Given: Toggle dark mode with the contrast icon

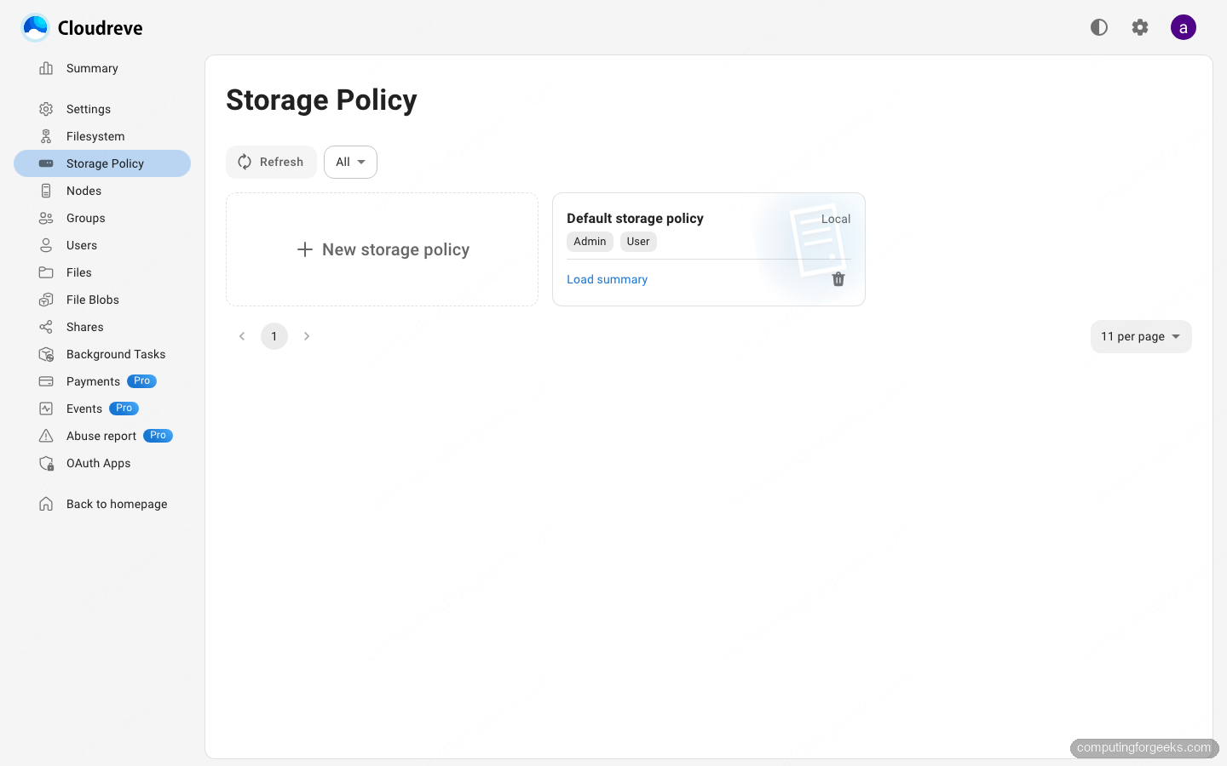Looking at the screenshot, I should pyautogui.click(x=1099, y=27).
